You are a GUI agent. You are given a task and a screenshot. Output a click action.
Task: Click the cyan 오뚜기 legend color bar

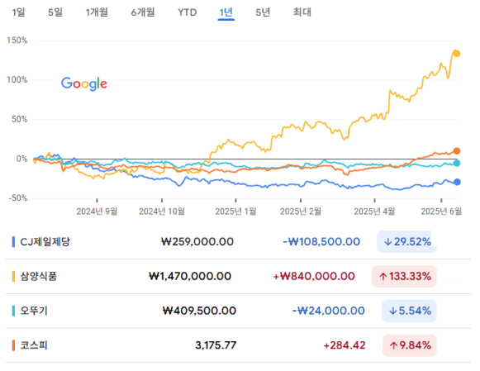click(13, 311)
